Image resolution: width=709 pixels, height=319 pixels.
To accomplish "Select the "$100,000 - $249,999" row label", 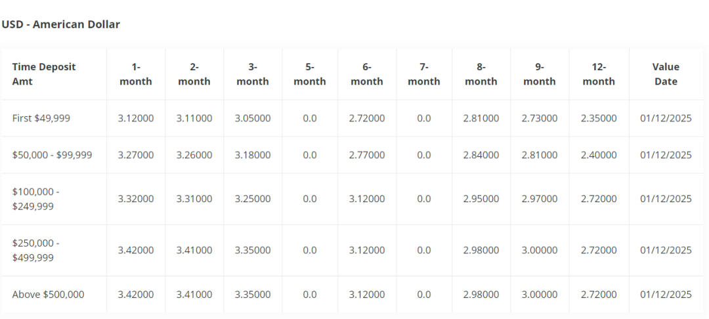I will click(36, 199).
